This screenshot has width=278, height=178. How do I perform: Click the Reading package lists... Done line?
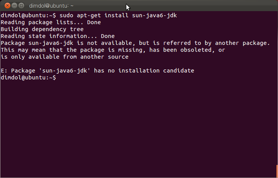[51, 22]
